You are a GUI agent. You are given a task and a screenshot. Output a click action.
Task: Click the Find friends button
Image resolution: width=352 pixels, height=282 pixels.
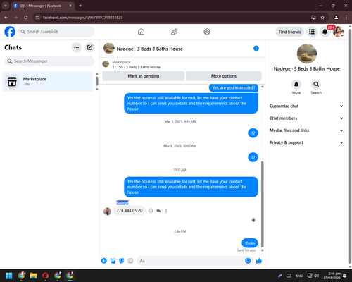pyautogui.click(x=289, y=32)
